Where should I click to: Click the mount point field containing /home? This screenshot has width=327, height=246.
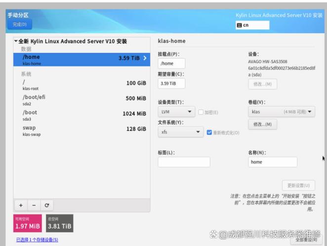pyautogui.click(x=171, y=63)
